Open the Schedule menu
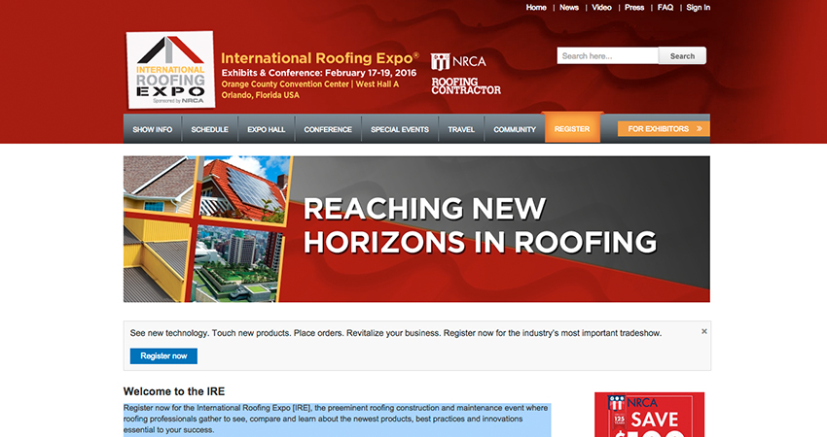Image resolution: width=827 pixels, height=437 pixels. (209, 129)
